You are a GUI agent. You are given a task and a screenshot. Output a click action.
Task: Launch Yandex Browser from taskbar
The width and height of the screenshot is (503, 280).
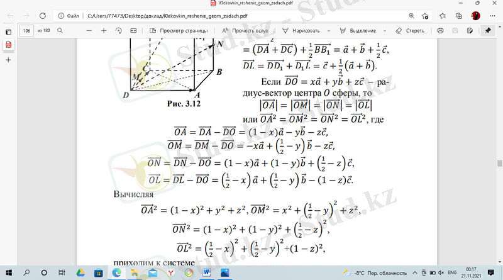tap(170, 272)
